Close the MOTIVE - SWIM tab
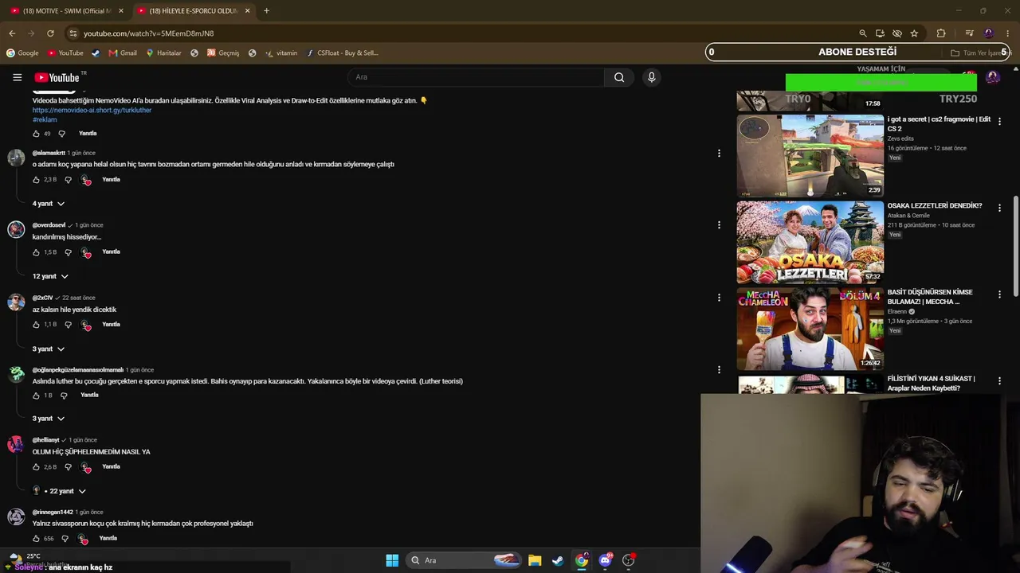Viewport: 1020px width, 573px height. pyautogui.click(x=121, y=11)
